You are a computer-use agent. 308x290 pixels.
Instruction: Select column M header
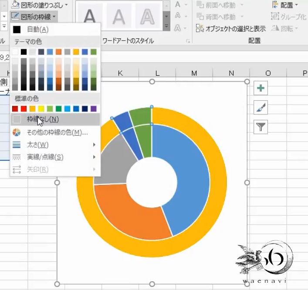[194, 73]
